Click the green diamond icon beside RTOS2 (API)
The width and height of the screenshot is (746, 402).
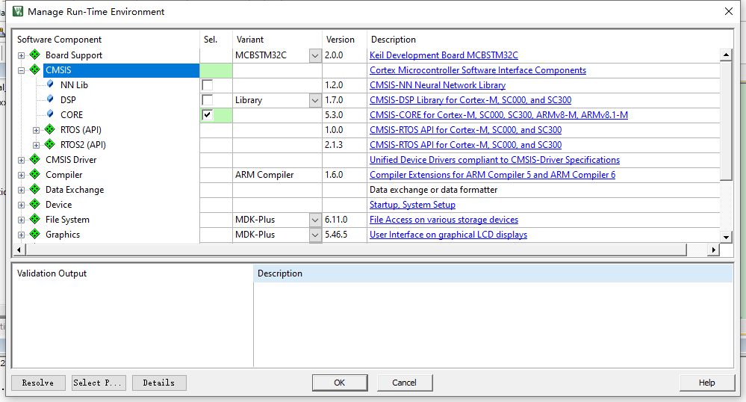(x=49, y=144)
